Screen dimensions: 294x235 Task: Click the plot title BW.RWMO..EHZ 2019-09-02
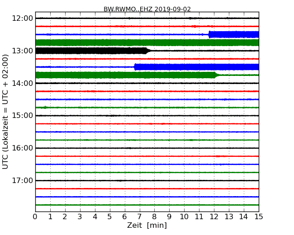click(x=147, y=9)
